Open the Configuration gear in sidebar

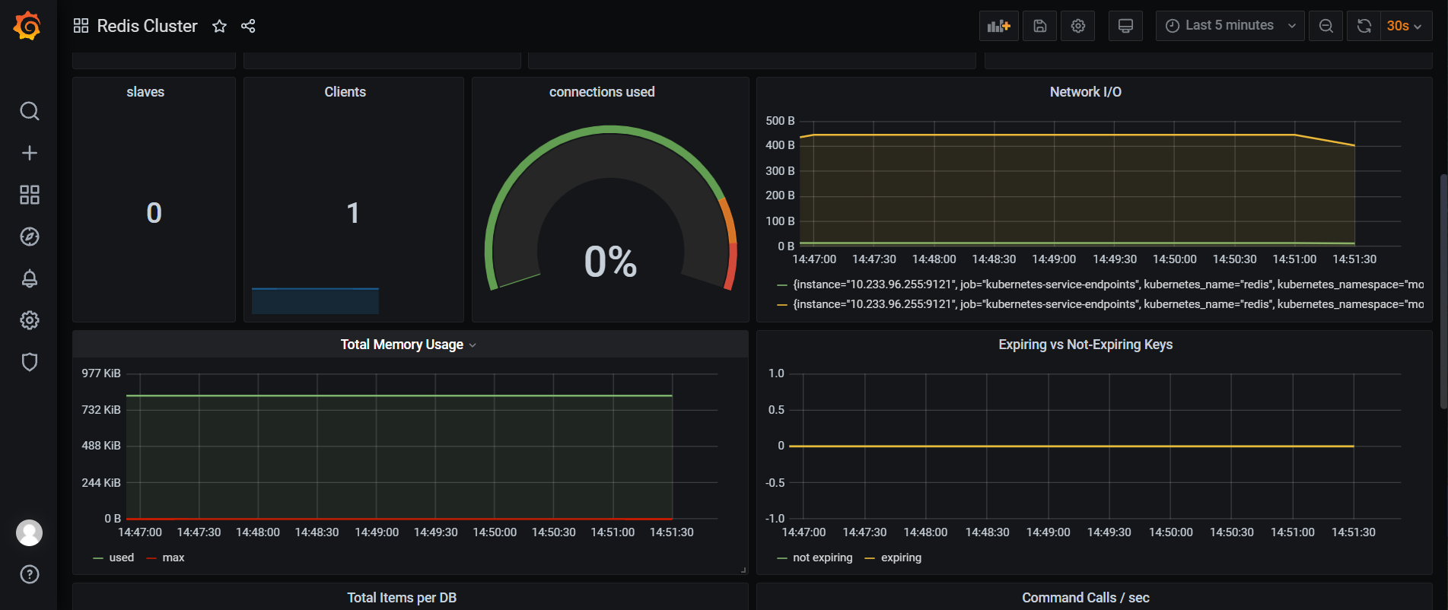click(x=29, y=320)
